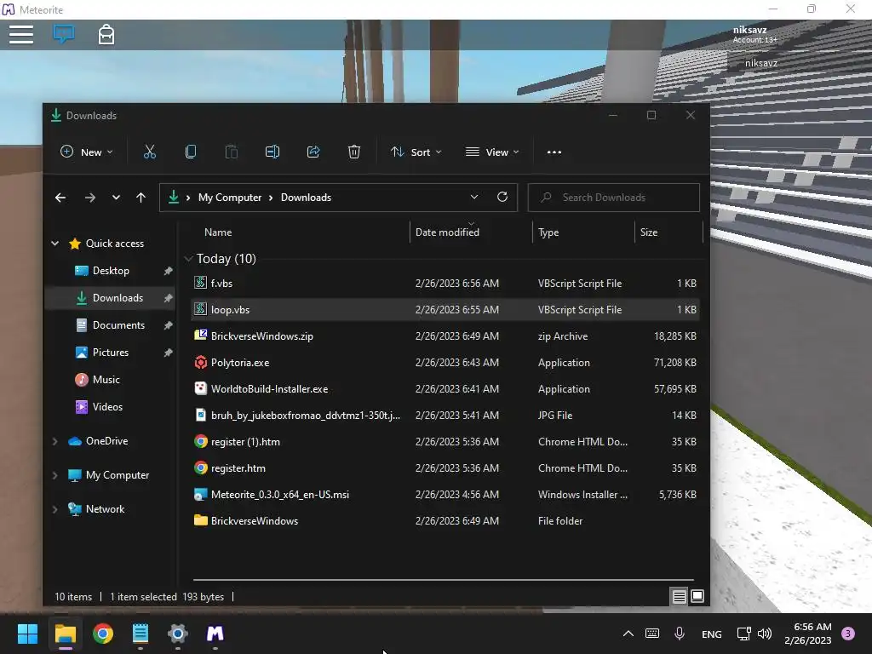Click the volume speaker tray icon

tap(766, 634)
